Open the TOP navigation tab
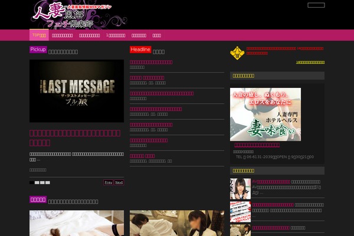 click(x=39, y=35)
